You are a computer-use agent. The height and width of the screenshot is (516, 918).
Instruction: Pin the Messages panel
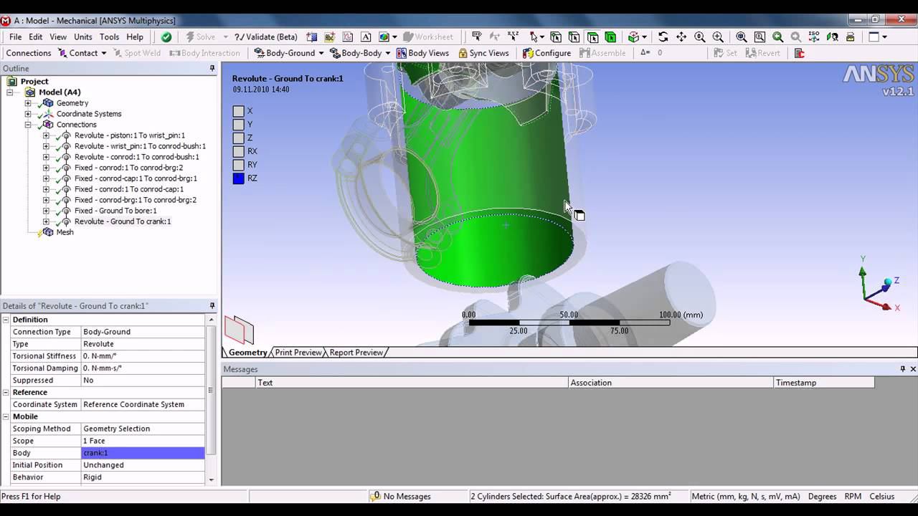[x=903, y=369]
